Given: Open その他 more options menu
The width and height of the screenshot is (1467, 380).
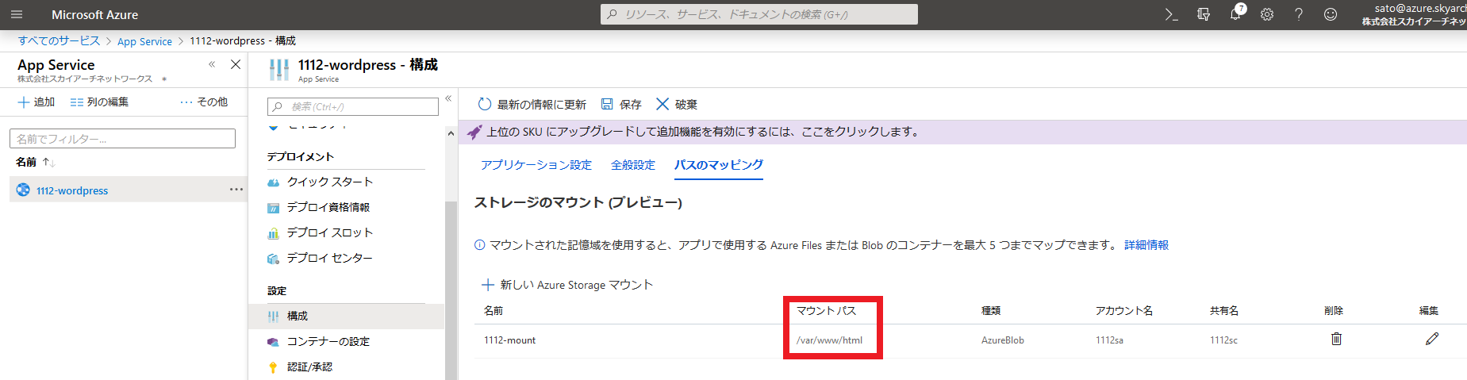Looking at the screenshot, I should (x=204, y=102).
